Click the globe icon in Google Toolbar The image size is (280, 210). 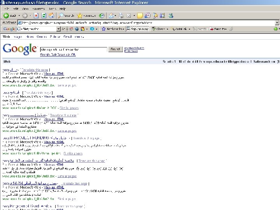[x=77, y=29]
